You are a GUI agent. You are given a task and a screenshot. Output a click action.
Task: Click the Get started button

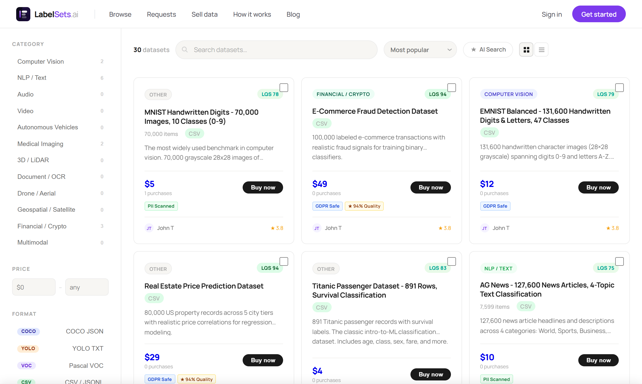(x=599, y=14)
